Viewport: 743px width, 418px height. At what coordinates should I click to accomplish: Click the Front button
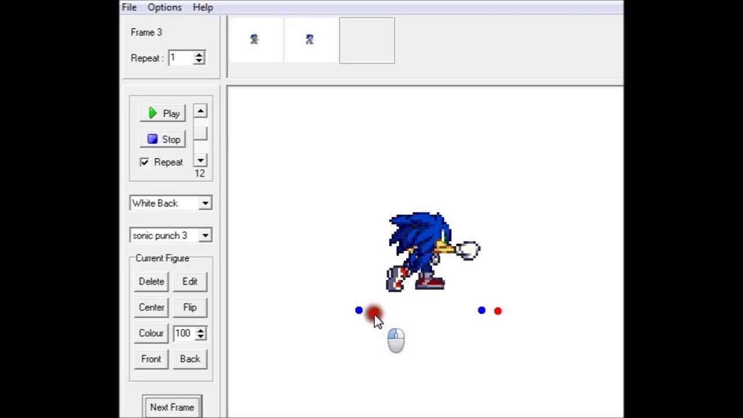(x=151, y=359)
